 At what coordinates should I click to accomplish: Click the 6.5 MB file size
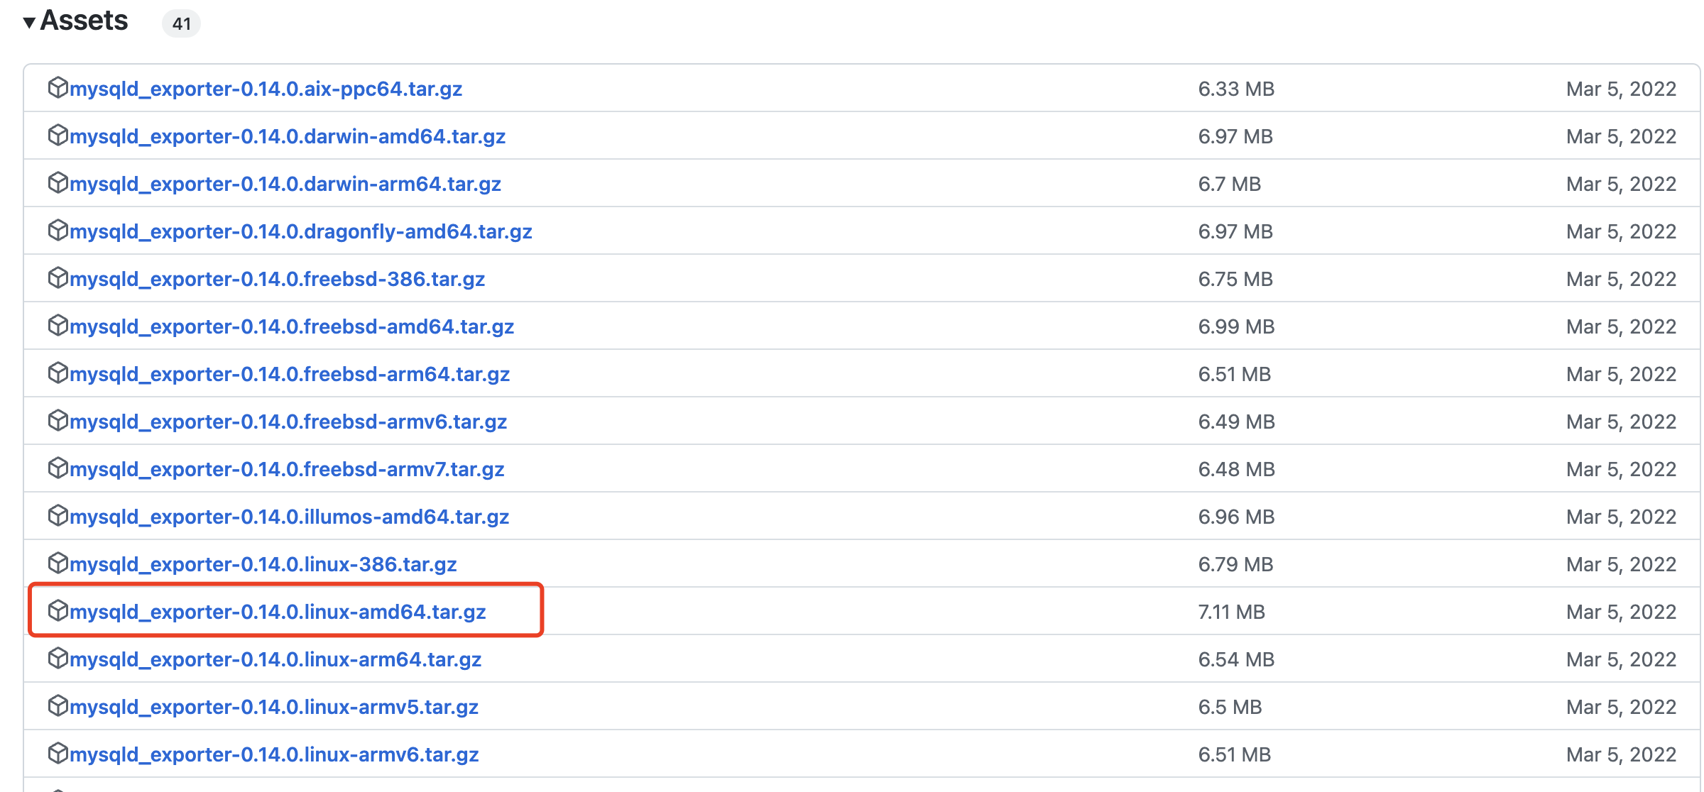[1230, 707]
